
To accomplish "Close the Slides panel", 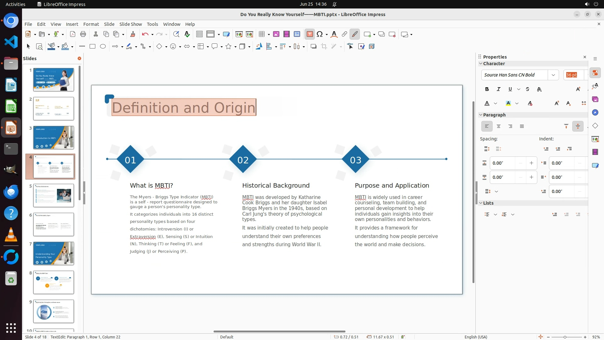I will point(79,59).
